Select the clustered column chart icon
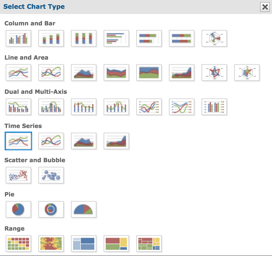The width and height of the screenshot is (272, 256). click(x=18, y=38)
